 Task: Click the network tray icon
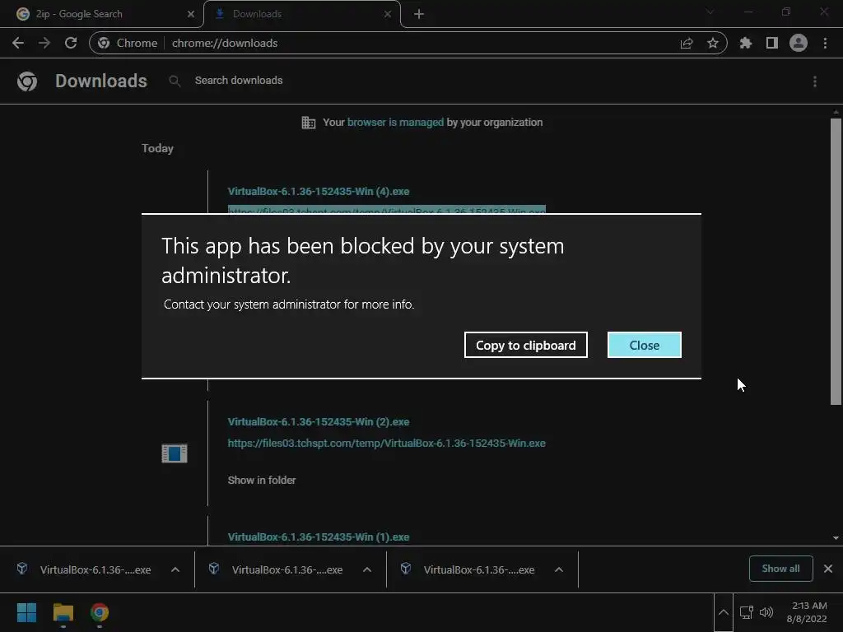coord(746,612)
